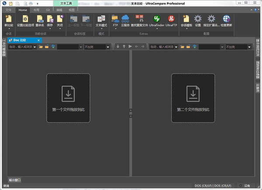Click the DOS (CR/LF) status bar entry

coord(213,186)
